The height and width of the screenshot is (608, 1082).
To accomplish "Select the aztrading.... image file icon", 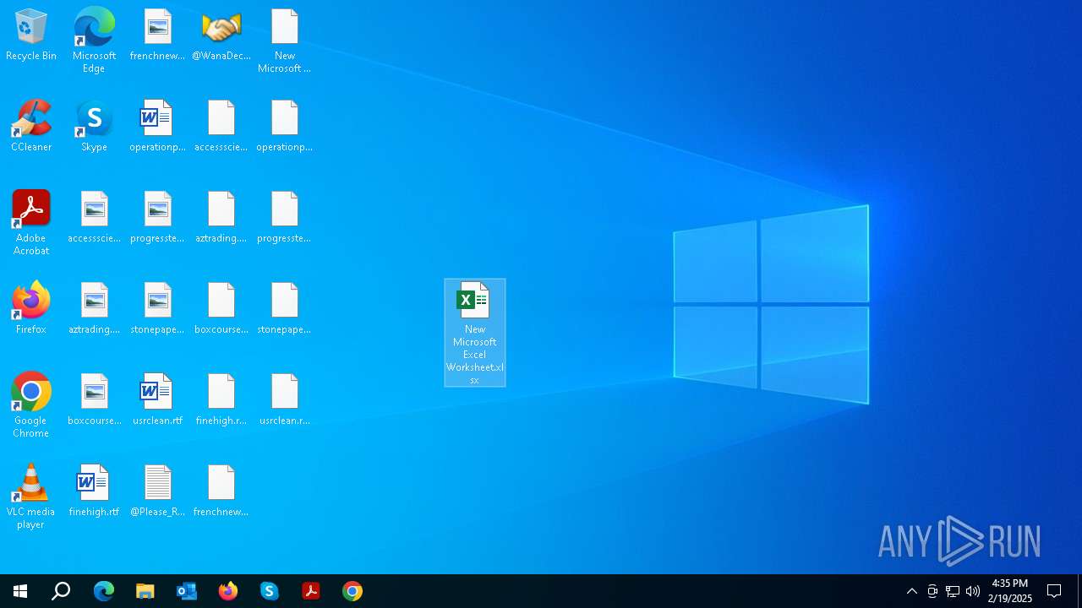I will coord(94,309).
